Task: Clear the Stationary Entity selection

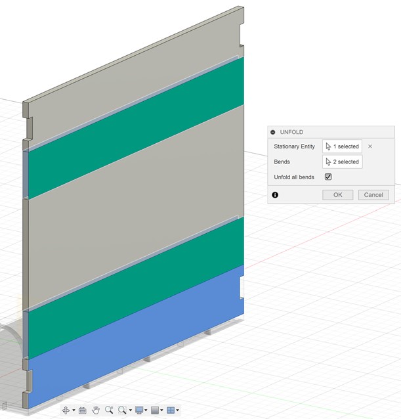Action: (370, 146)
